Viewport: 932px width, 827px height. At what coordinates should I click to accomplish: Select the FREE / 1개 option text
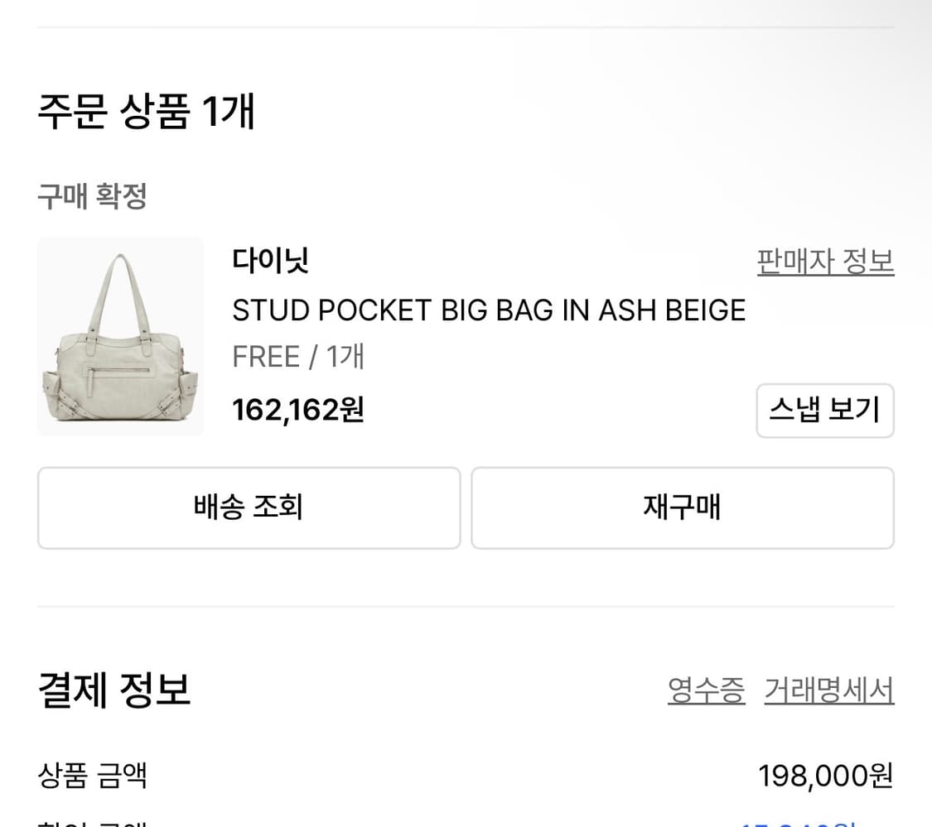tap(298, 356)
